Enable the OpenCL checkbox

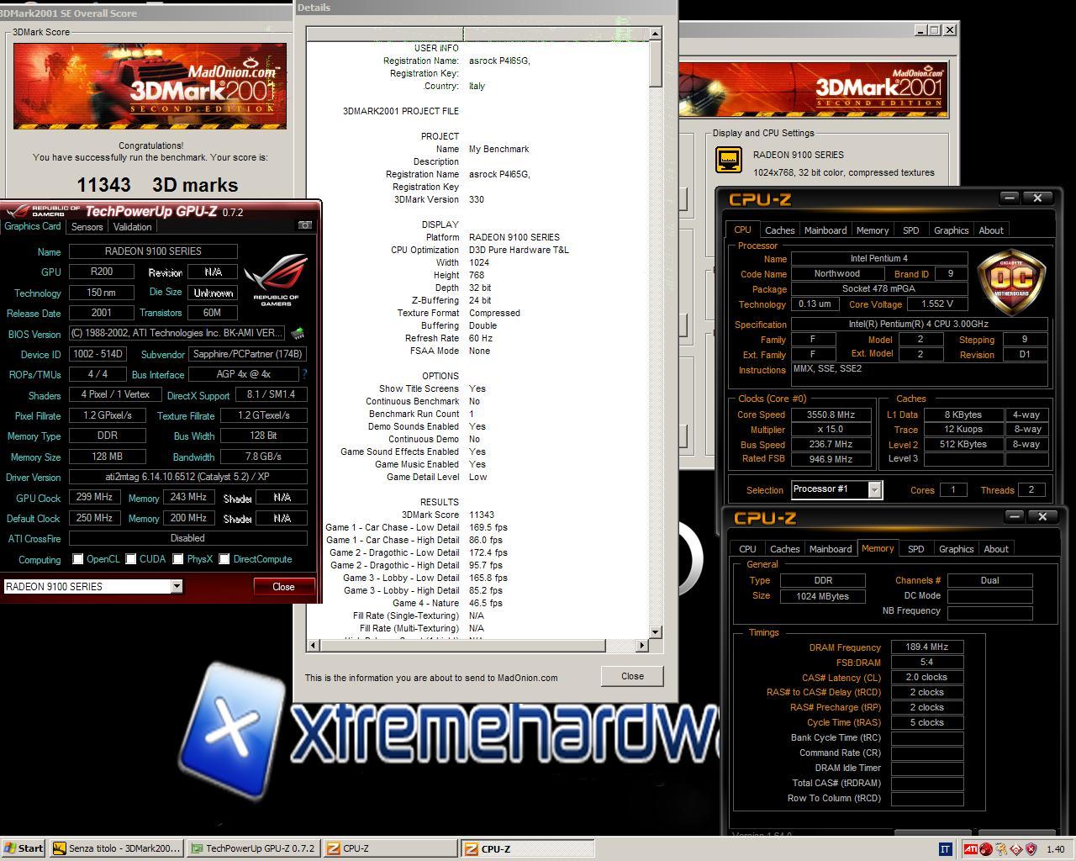(x=78, y=559)
